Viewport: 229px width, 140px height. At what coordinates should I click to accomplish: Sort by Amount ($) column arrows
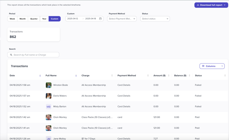169,75
